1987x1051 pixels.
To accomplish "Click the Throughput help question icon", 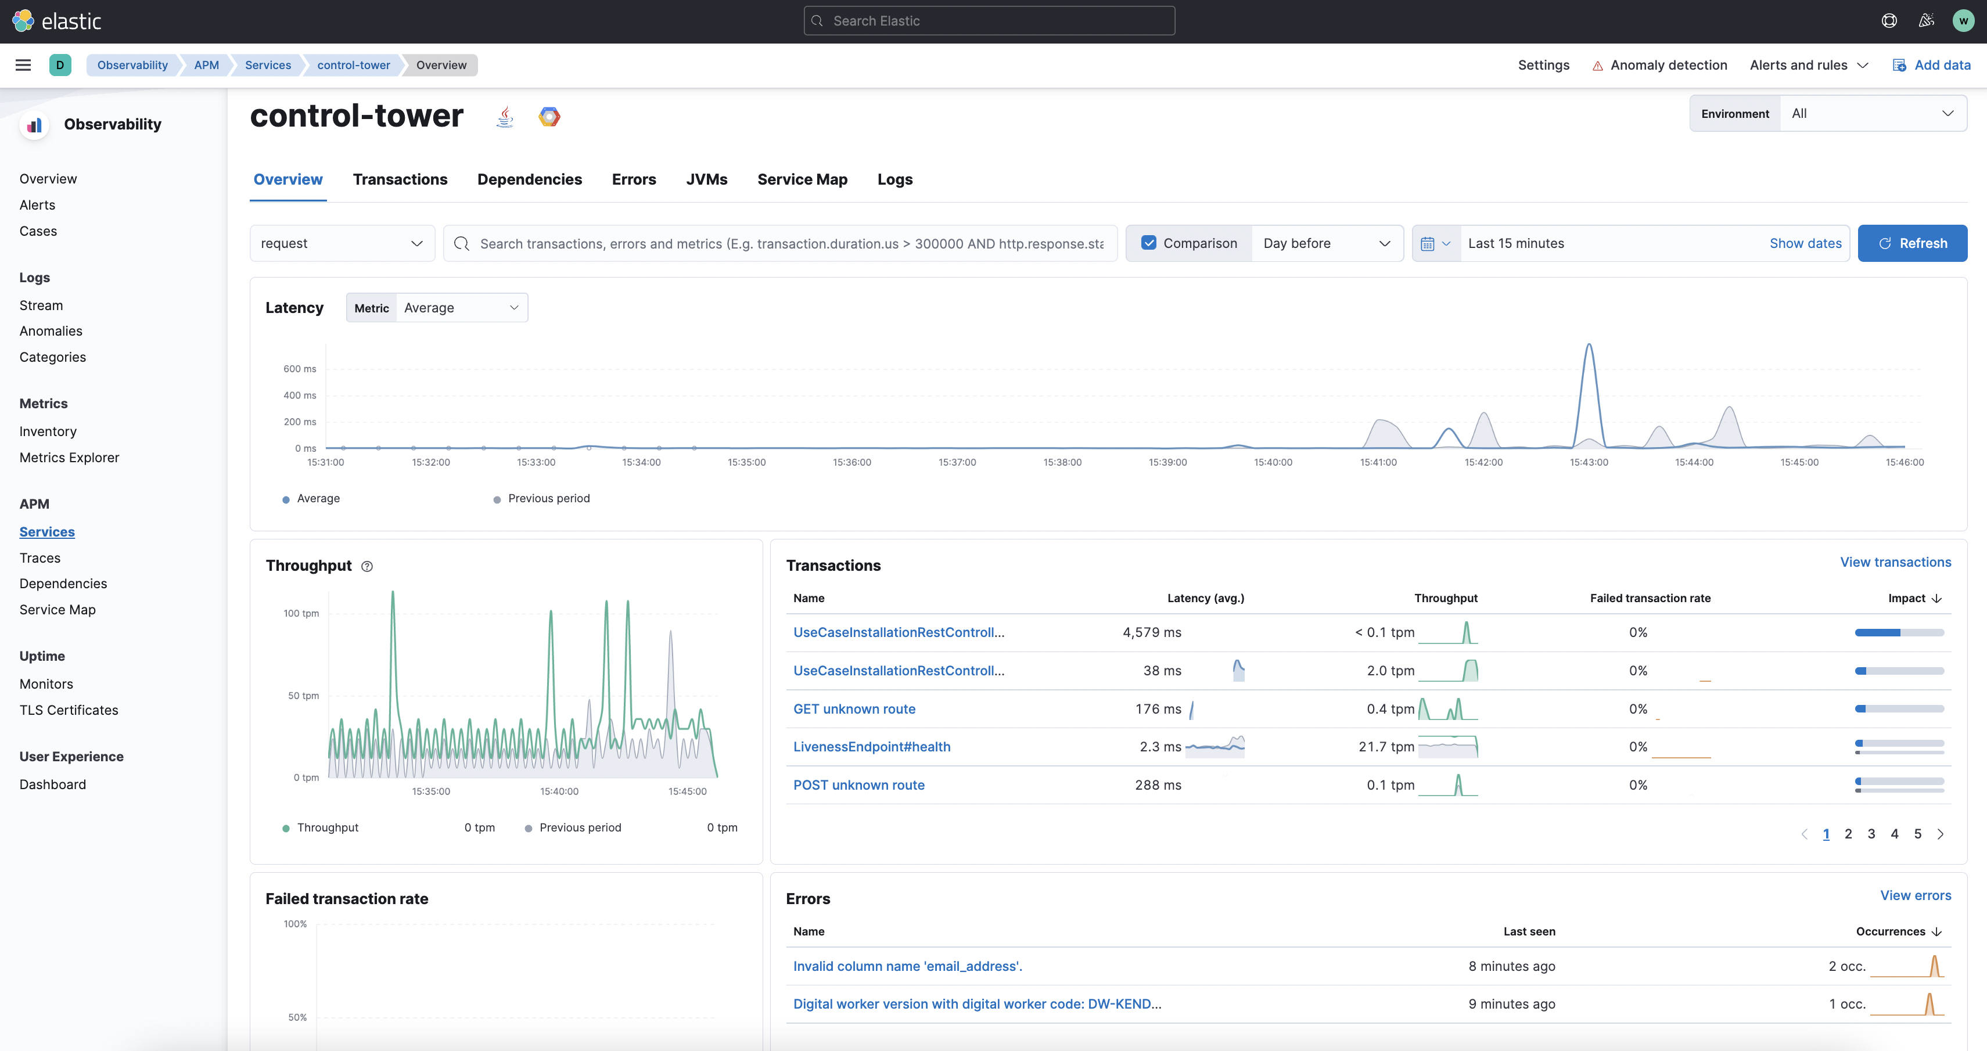I will [367, 566].
